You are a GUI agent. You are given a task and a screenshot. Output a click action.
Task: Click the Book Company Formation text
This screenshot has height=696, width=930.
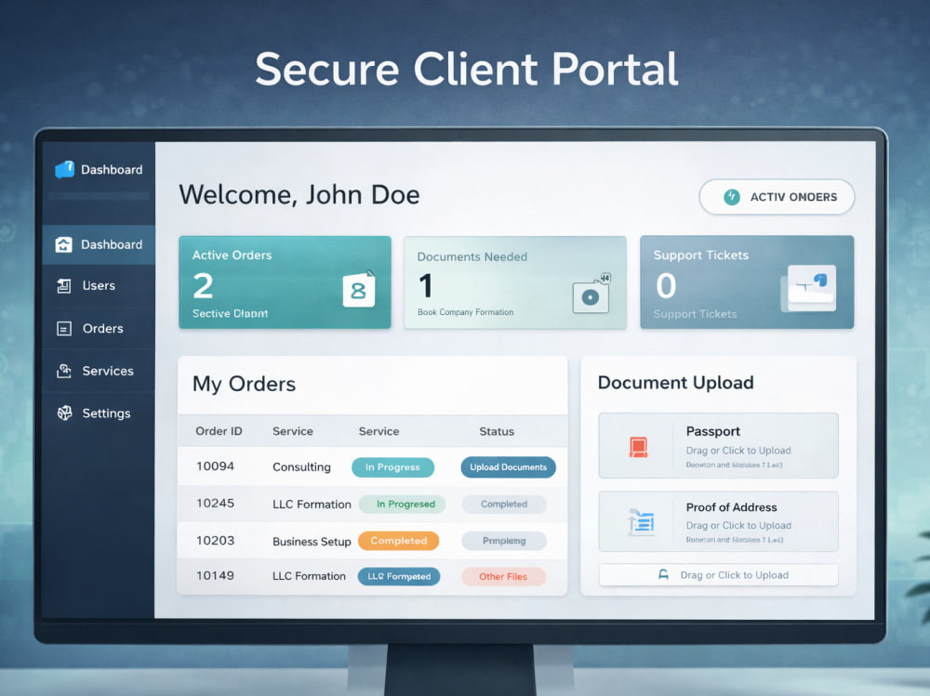(x=466, y=312)
